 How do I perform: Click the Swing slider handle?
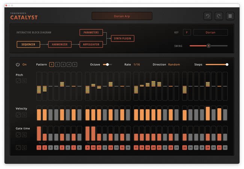coord(209,45)
